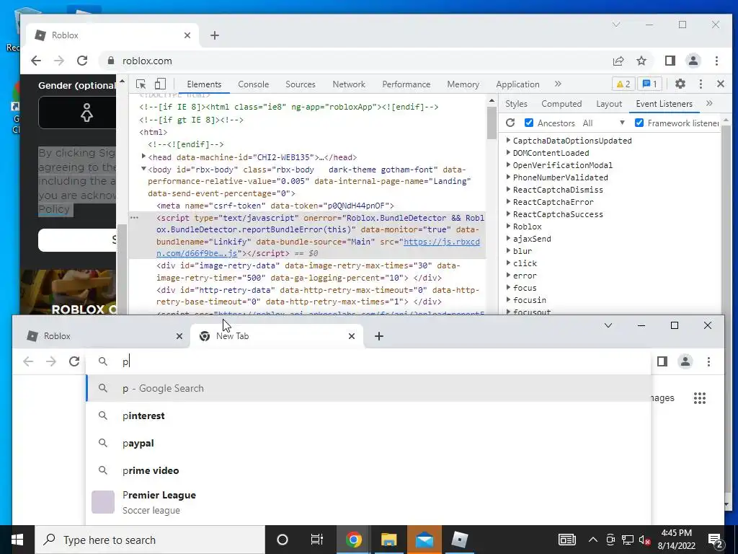
Task: Open Roblox app from taskbar
Action: (459, 540)
